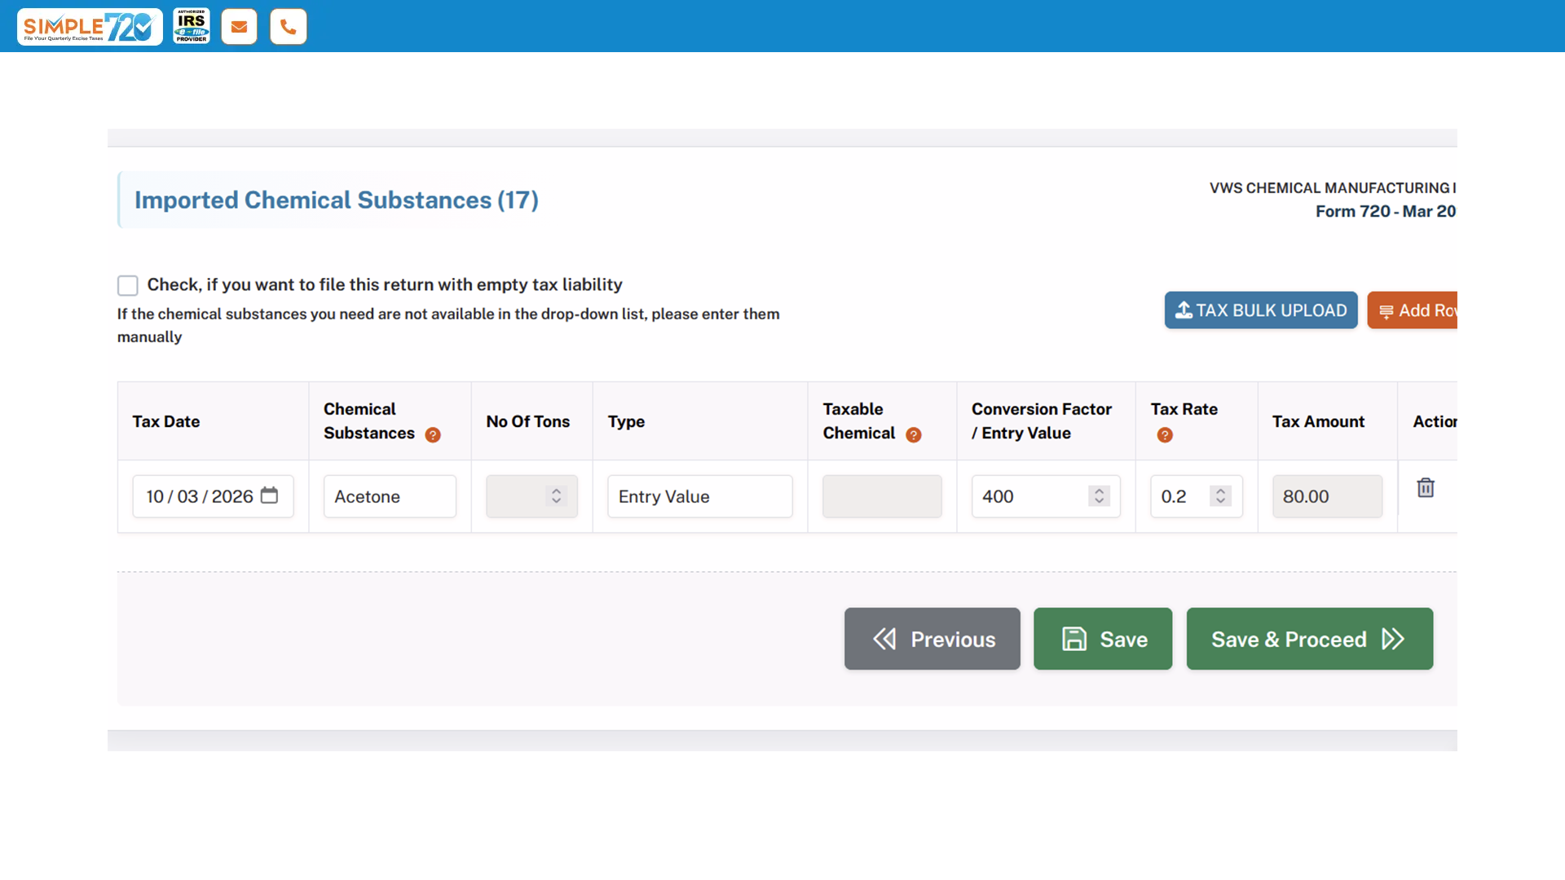Delete the Acetone row with trash icon
The image size is (1565, 880).
[x=1426, y=488]
